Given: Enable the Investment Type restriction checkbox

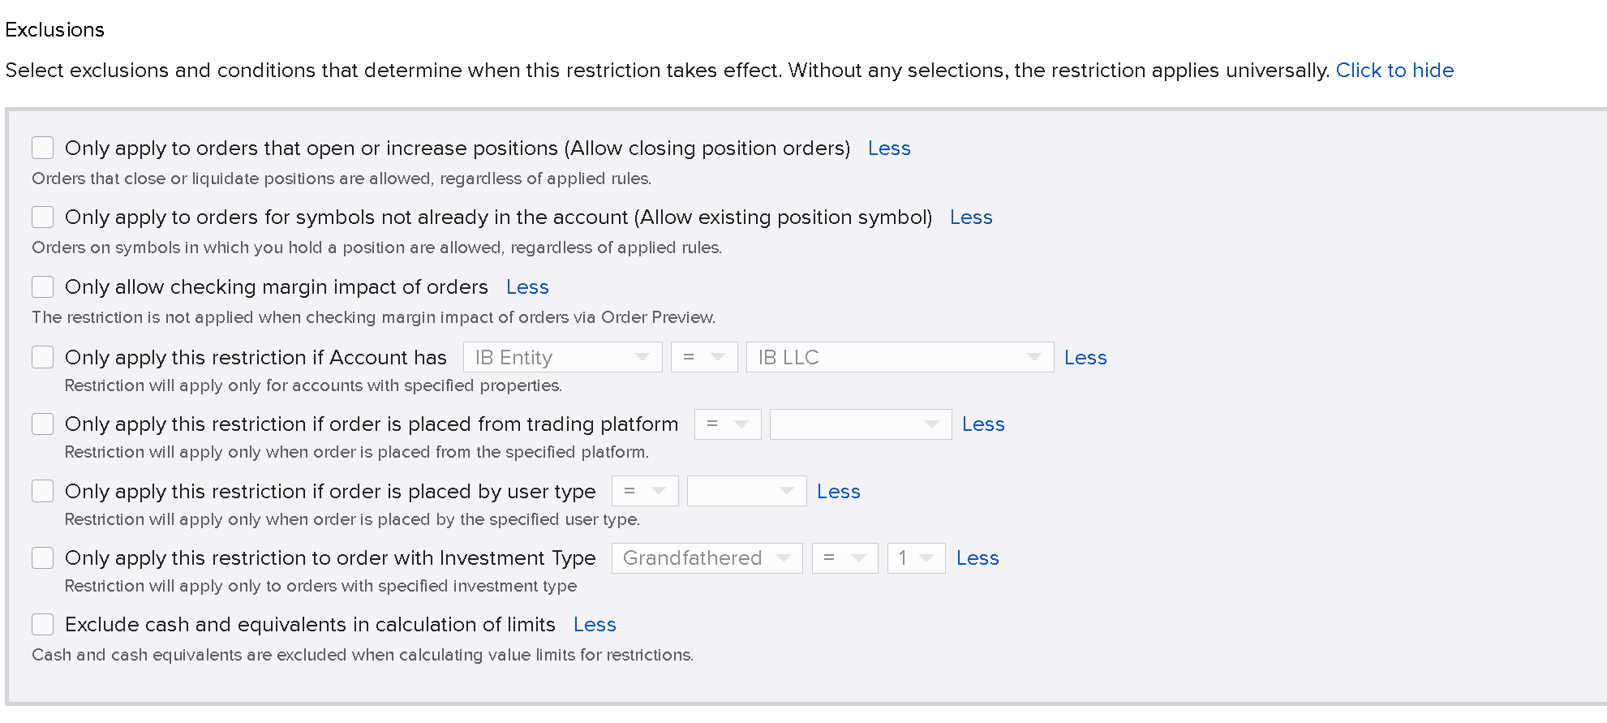Looking at the screenshot, I should point(43,557).
